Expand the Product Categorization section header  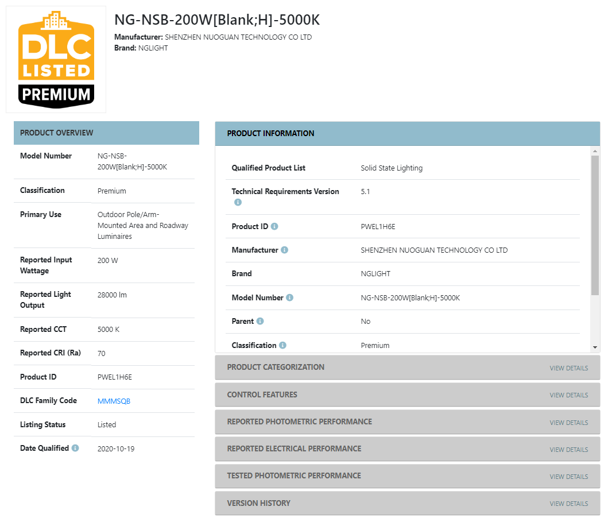click(407, 368)
